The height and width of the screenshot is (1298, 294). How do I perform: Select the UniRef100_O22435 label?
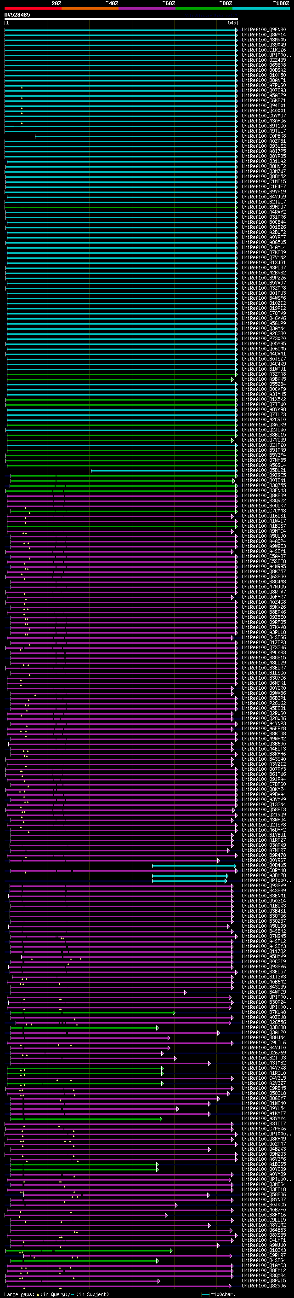264,60
